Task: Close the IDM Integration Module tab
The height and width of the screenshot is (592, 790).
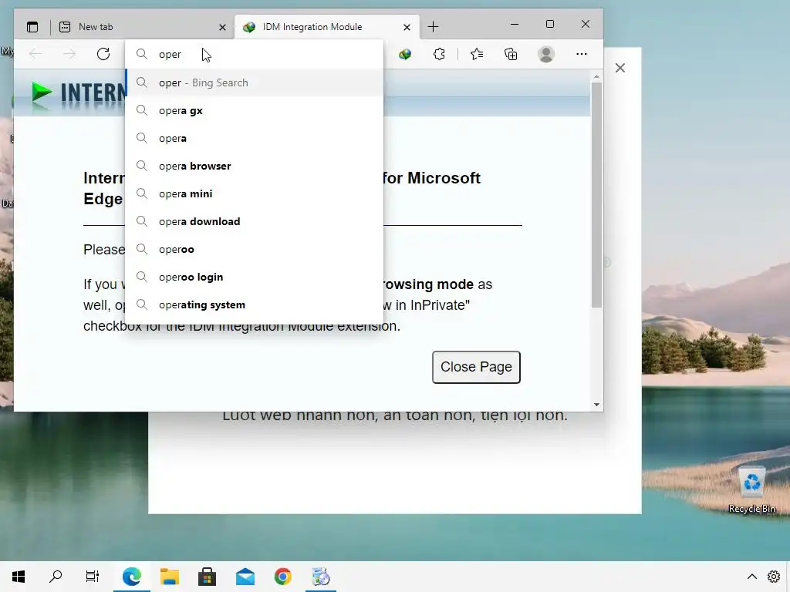Action: pos(407,27)
